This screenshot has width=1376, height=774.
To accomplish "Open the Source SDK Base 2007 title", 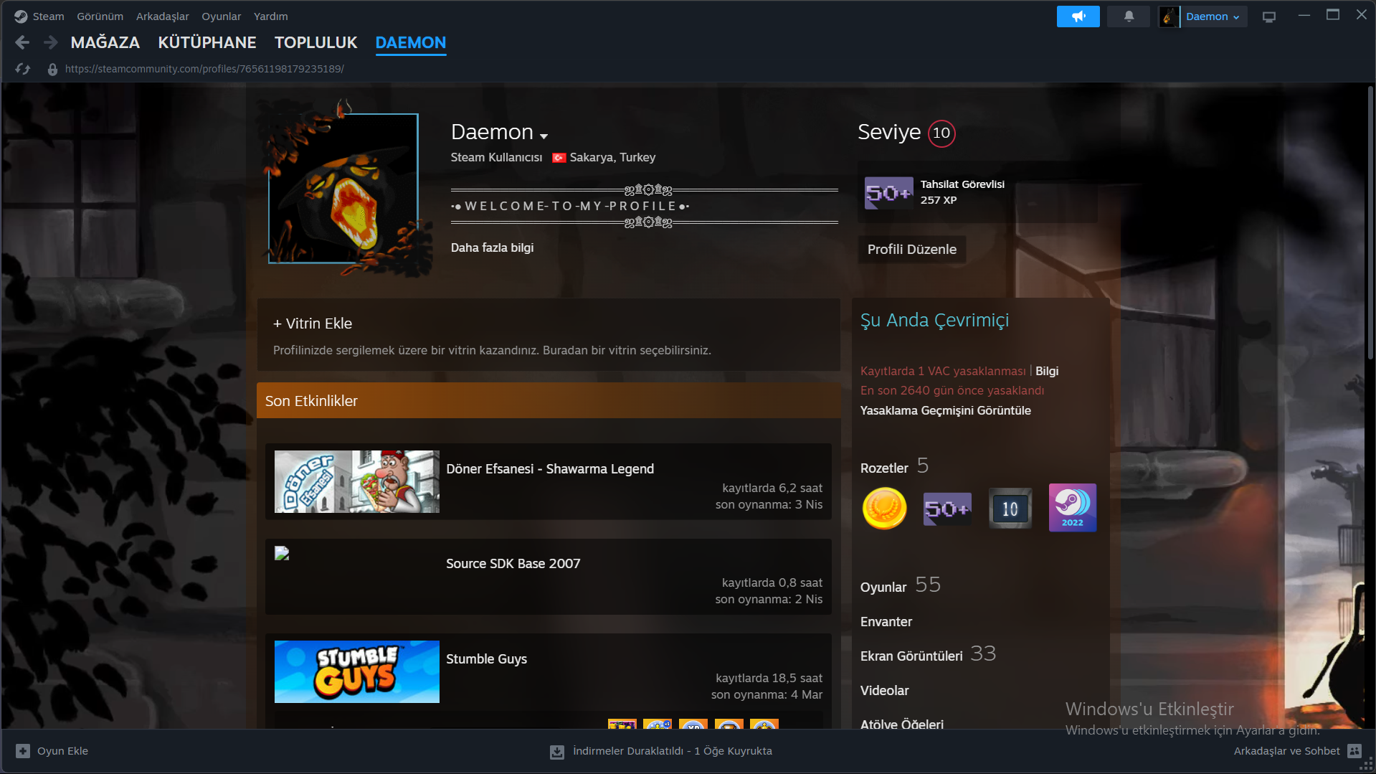I will click(513, 564).
